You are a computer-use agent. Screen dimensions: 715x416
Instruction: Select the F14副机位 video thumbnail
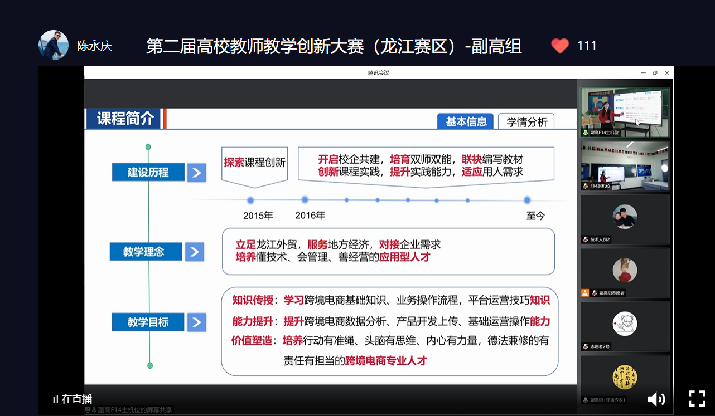tap(625, 165)
